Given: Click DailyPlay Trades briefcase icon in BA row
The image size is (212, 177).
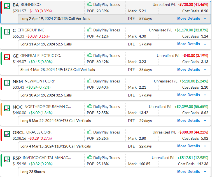Looking at the screenshot, I should 89,4.
